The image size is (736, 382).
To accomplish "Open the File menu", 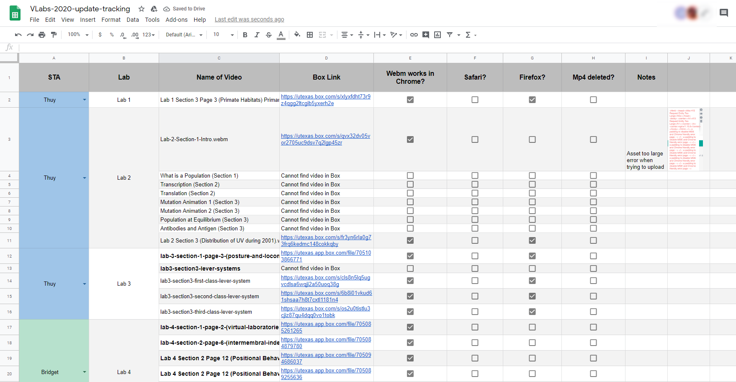I will coord(34,20).
